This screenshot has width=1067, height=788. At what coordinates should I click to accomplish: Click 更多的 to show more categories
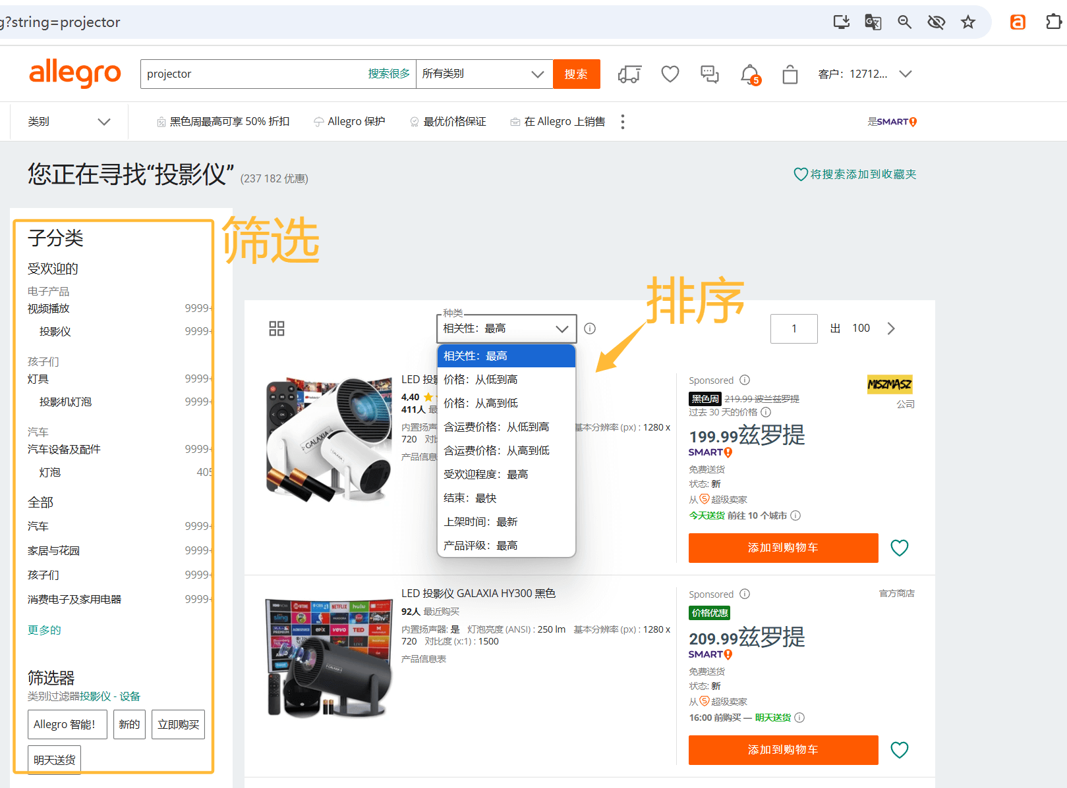pos(44,630)
